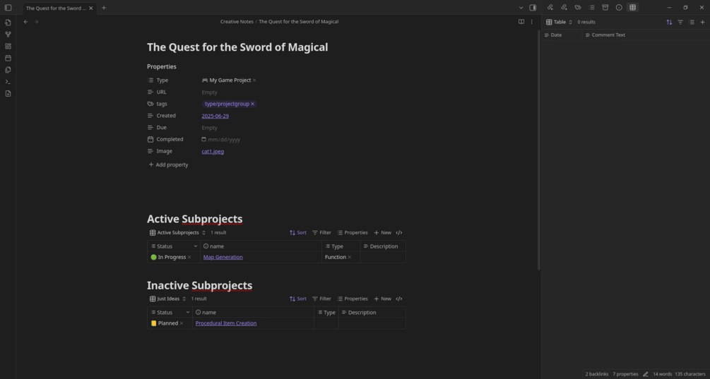Screen dimensions: 710x379
Task: Open the calendar daily note icon
Action: click(x=8, y=58)
